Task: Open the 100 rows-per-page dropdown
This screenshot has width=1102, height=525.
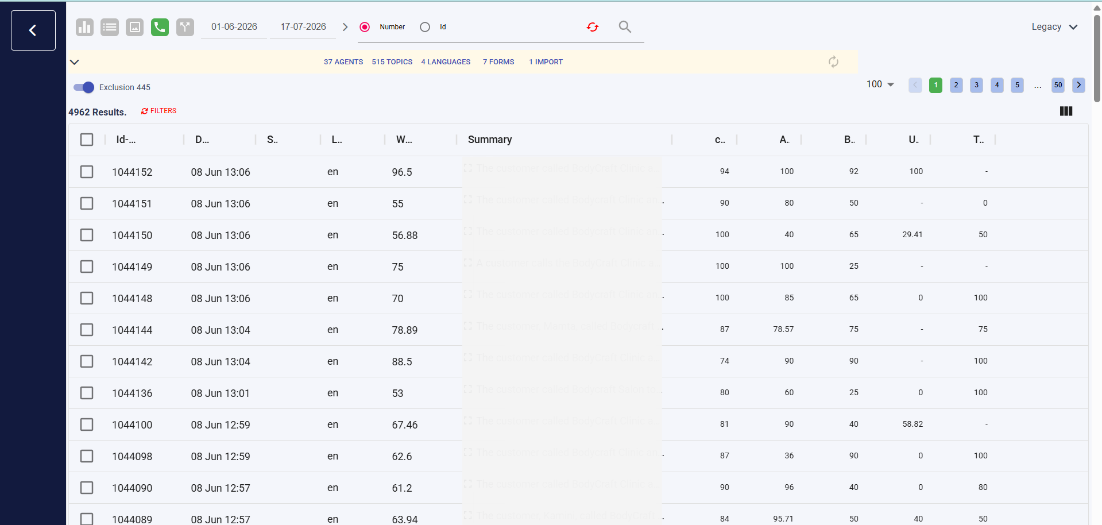Action: click(880, 84)
